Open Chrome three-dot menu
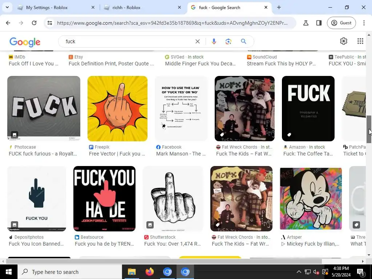This screenshot has width=372, height=279. [x=364, y=23]
